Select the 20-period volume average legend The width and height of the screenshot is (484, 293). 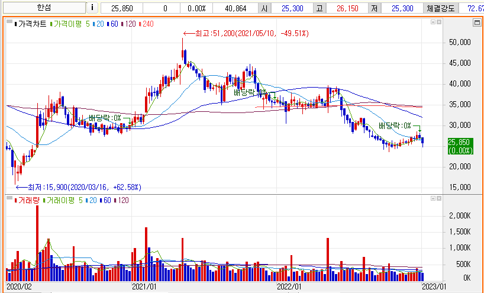point(91,201)
